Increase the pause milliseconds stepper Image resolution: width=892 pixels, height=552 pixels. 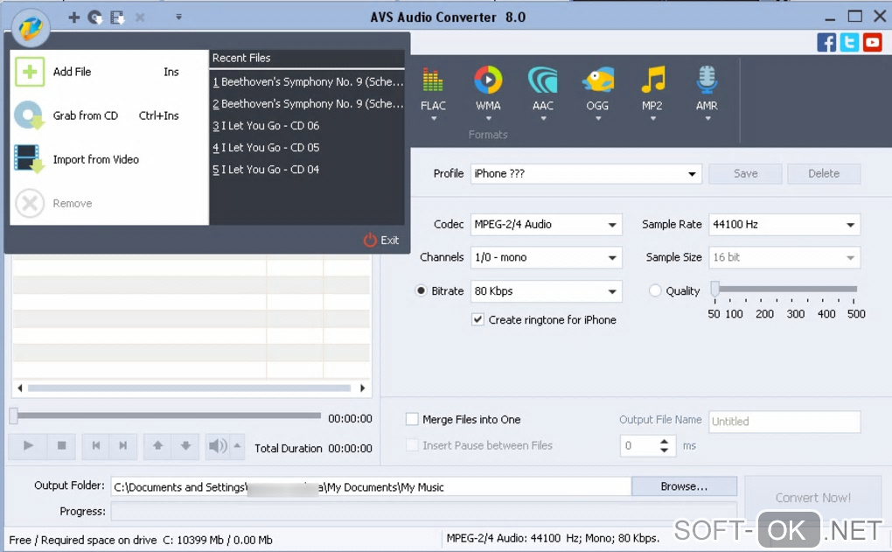click(664, 441)
